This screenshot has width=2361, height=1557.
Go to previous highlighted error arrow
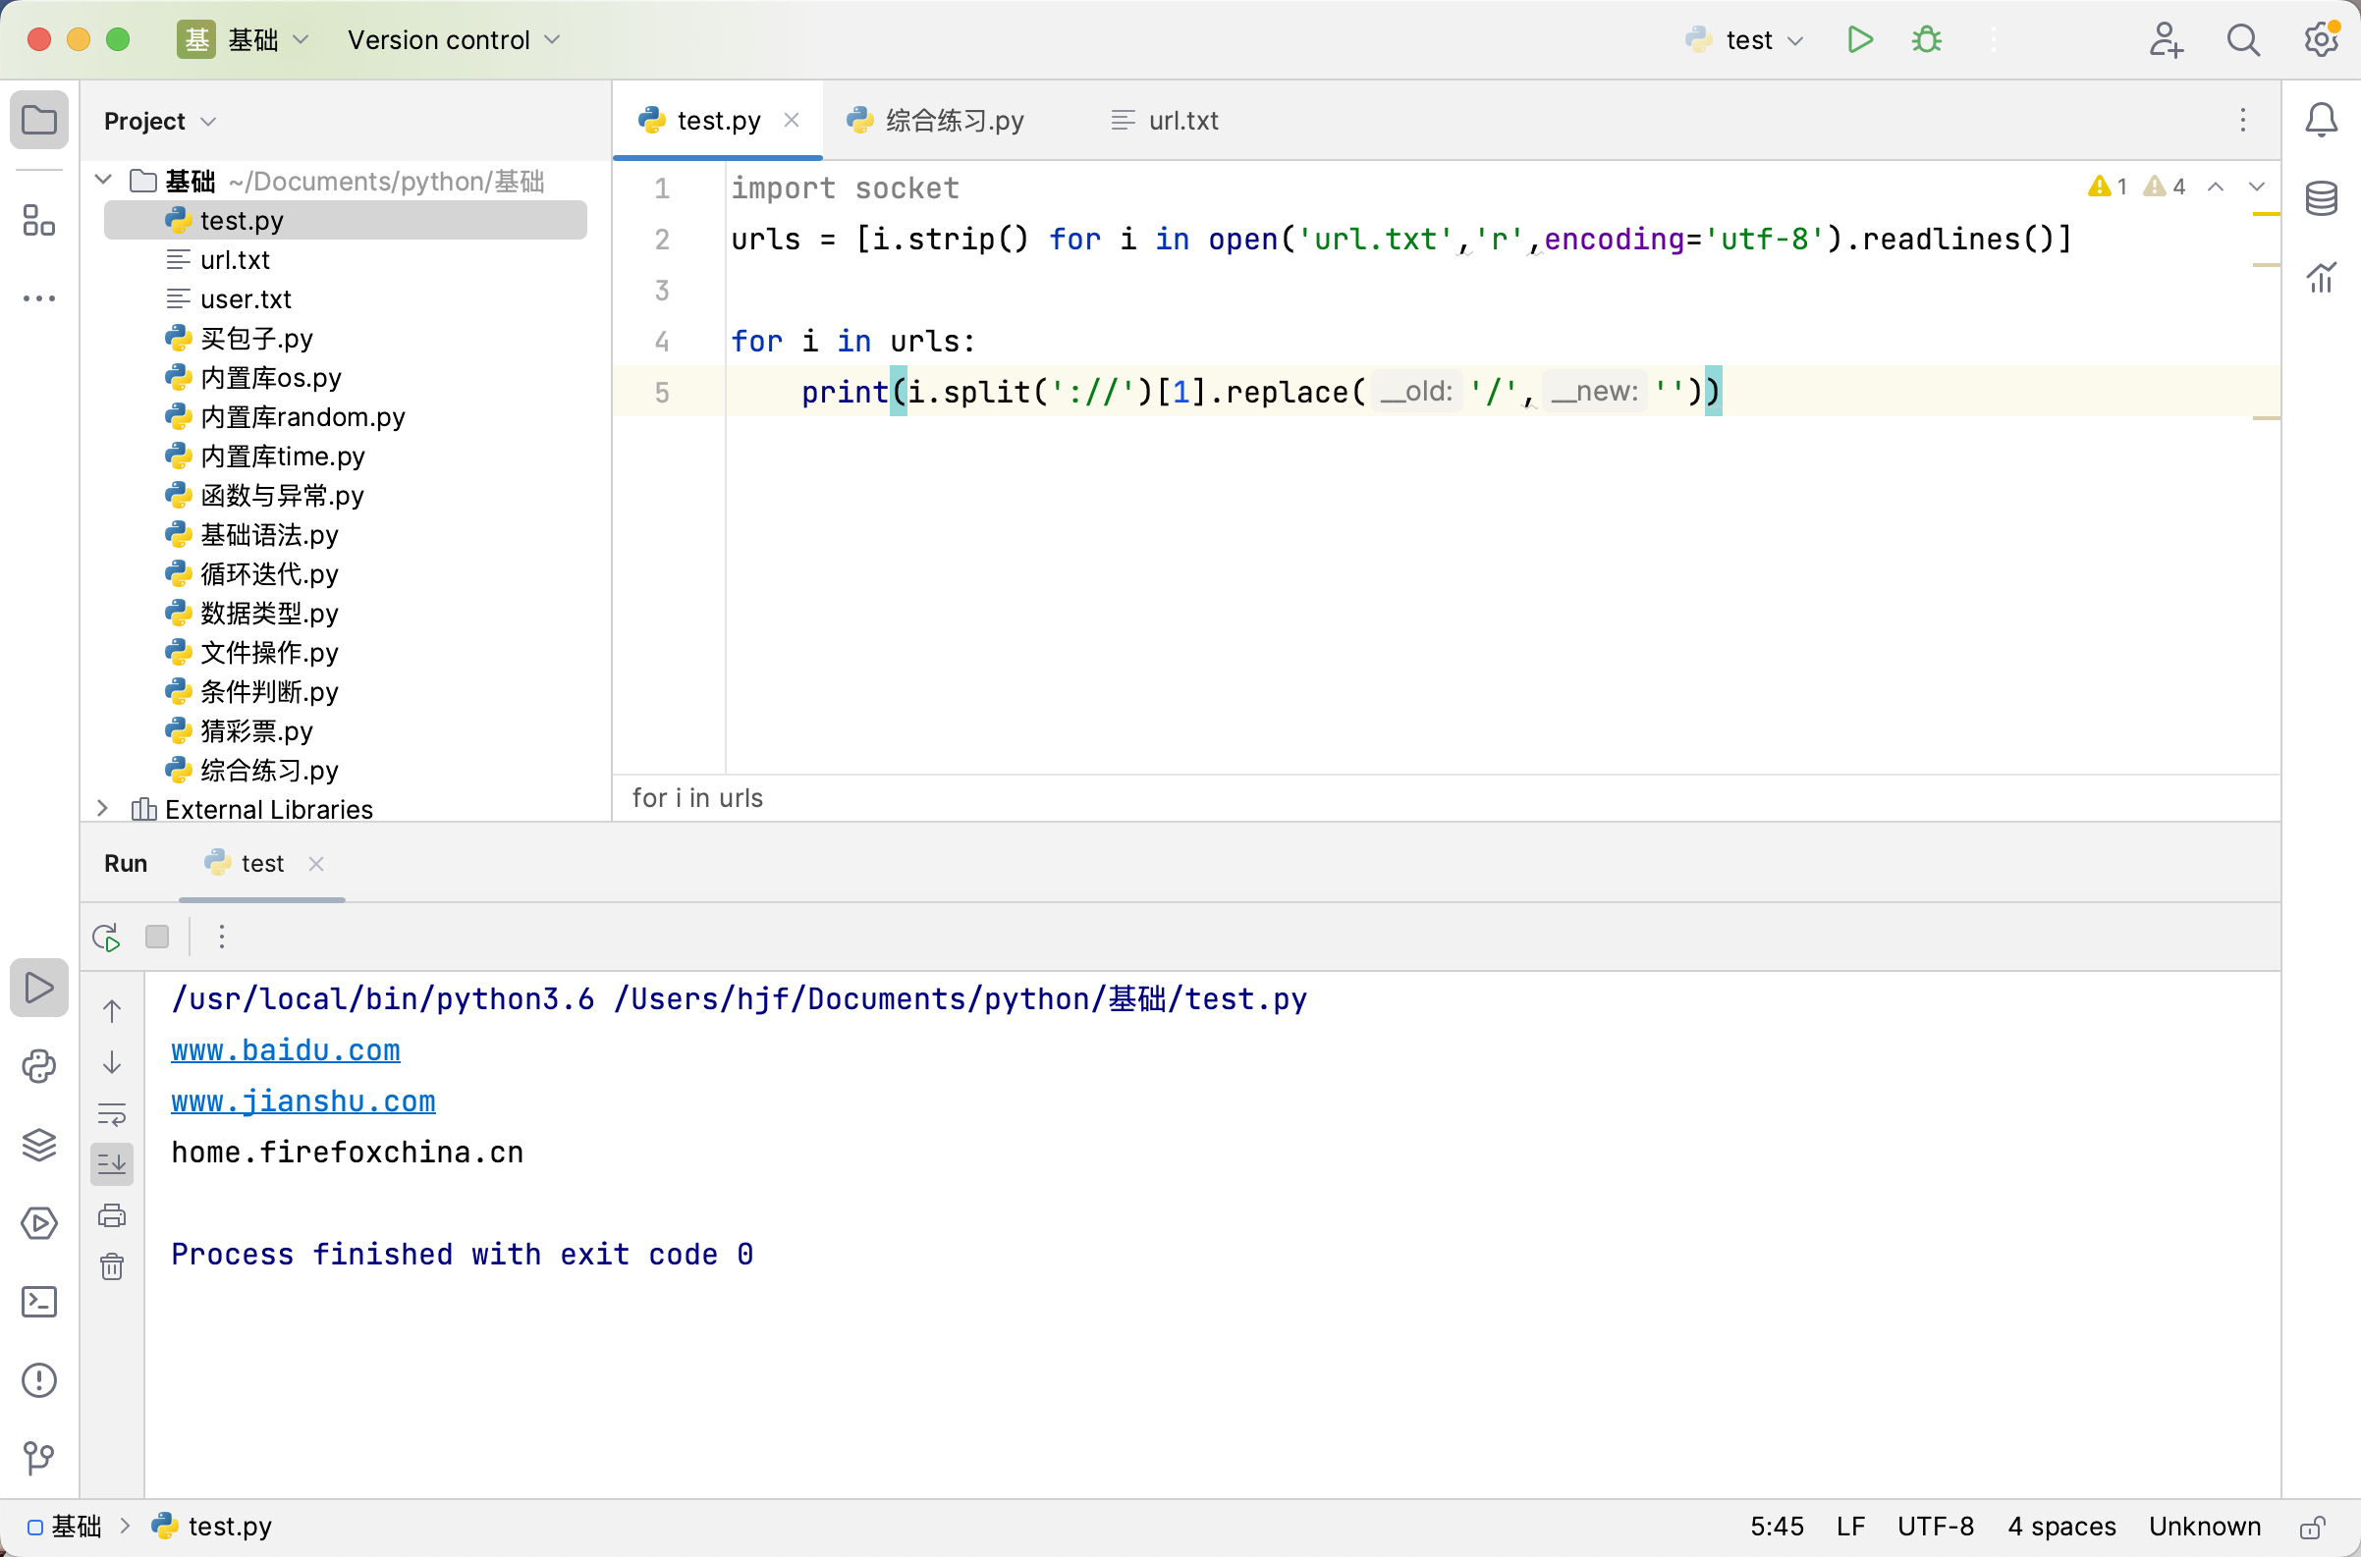pyautogui.click(x=2215, y=187)
